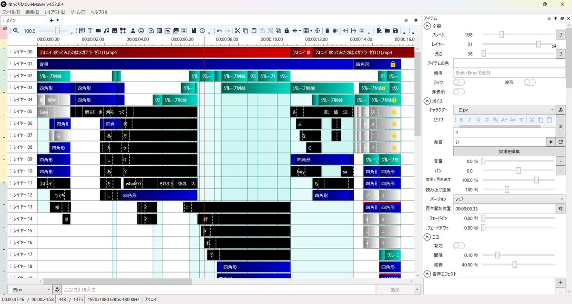Collapse the エコー section
The height and width of the screenshot is (304, 572).
(427, 236)
